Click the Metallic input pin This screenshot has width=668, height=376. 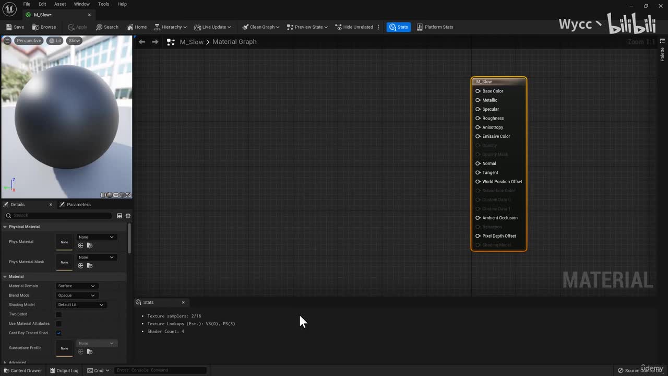coord(478,100)
